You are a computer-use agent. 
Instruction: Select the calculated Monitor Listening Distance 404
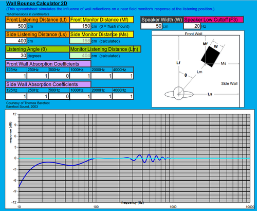click(x=80, y=56)
